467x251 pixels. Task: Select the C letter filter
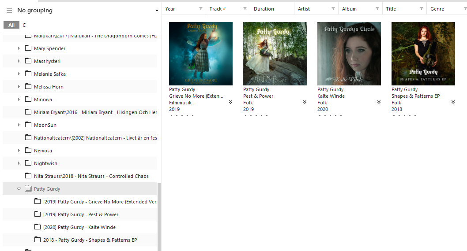tap(24, 25)
